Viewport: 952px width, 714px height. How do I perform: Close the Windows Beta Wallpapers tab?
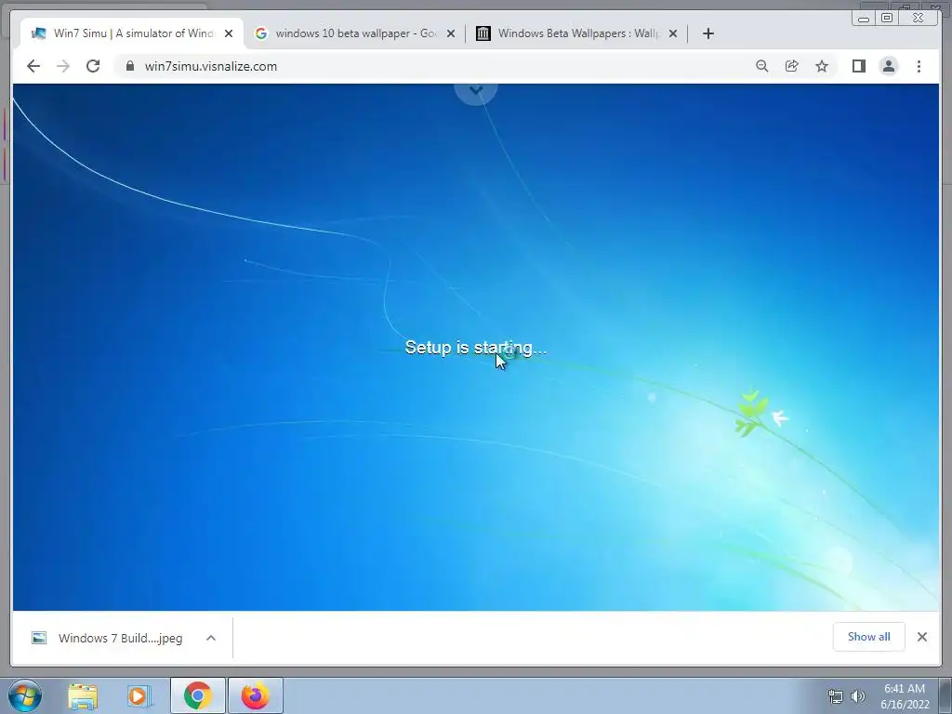[673, 33]
